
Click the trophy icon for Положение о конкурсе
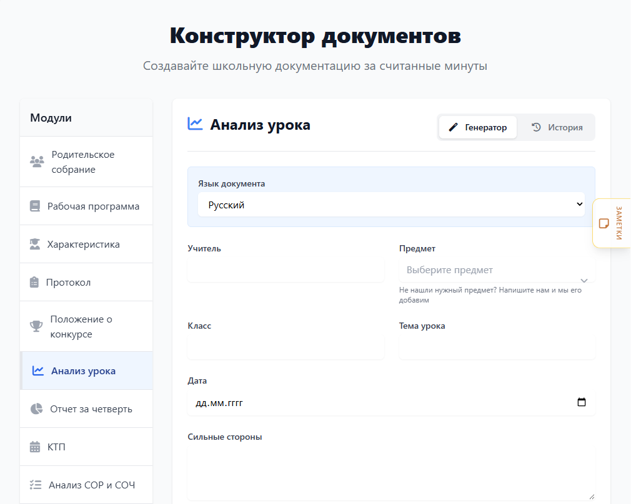pos(36,326)
